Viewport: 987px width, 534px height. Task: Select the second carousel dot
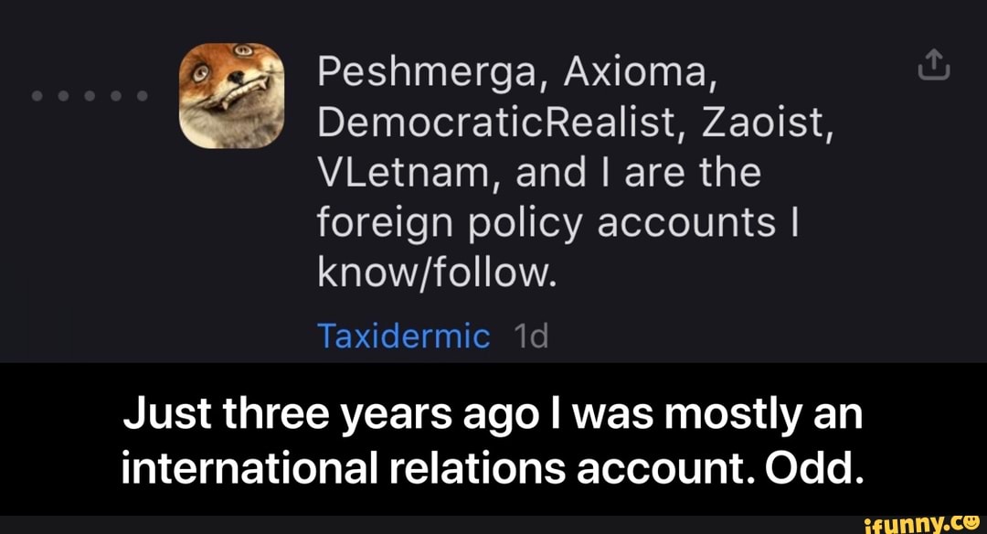(x=62, y=94)
